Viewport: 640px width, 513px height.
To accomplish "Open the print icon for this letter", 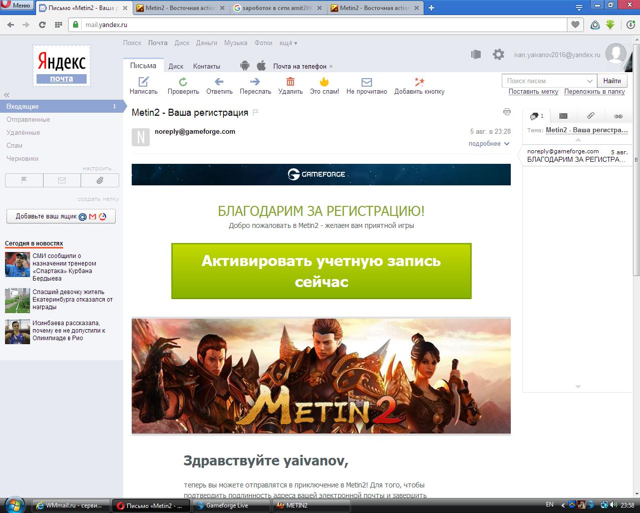I will [507, 112].
